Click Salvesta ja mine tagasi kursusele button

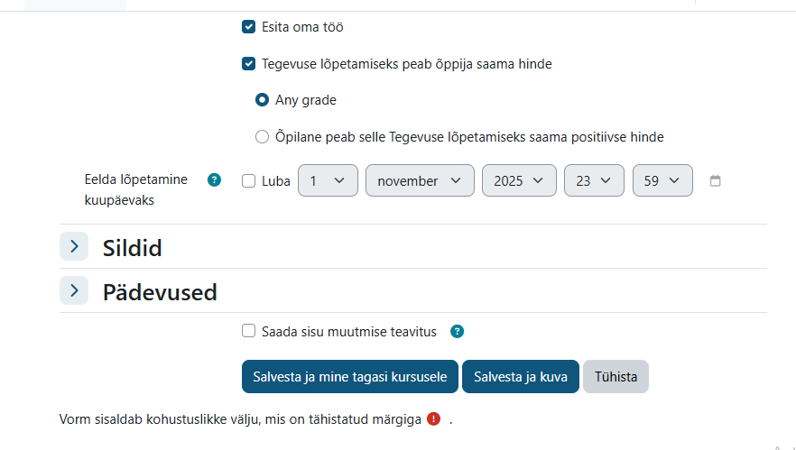click(350, 377)
